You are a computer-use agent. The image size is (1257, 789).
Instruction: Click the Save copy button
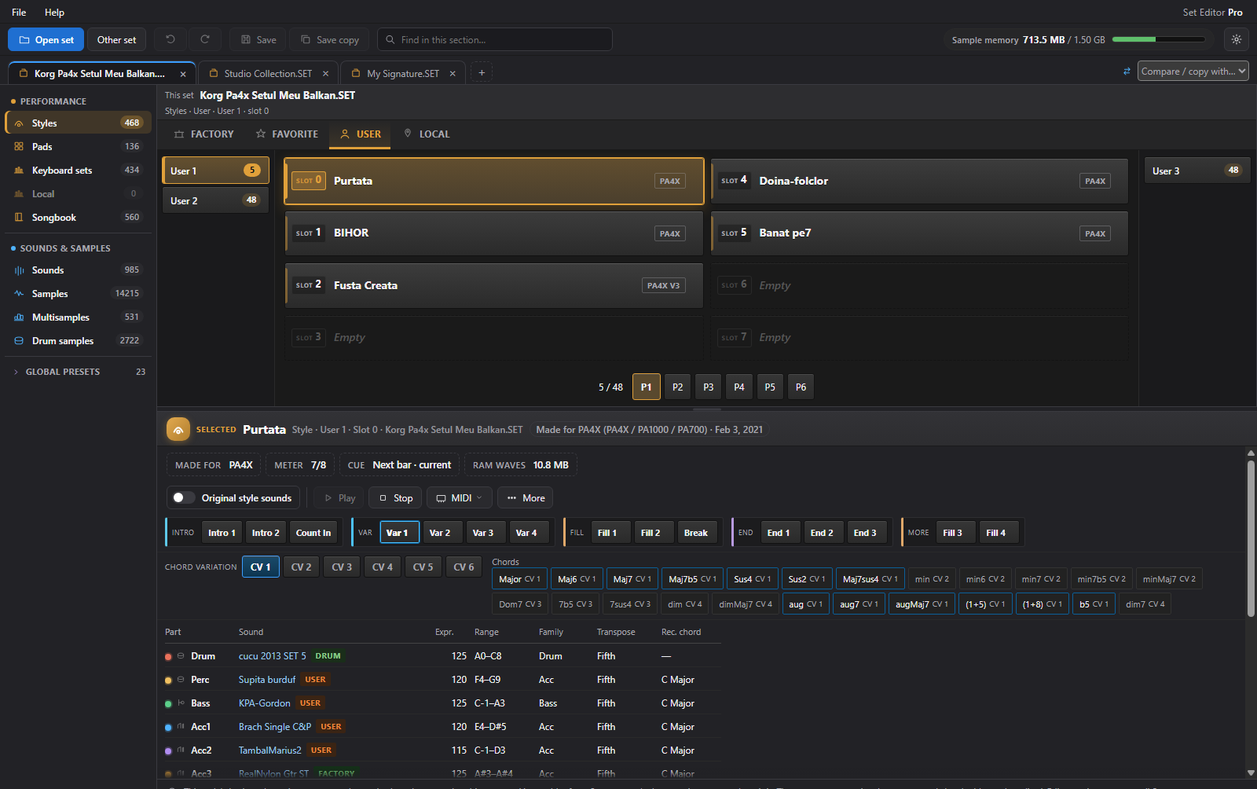[330, 39]
